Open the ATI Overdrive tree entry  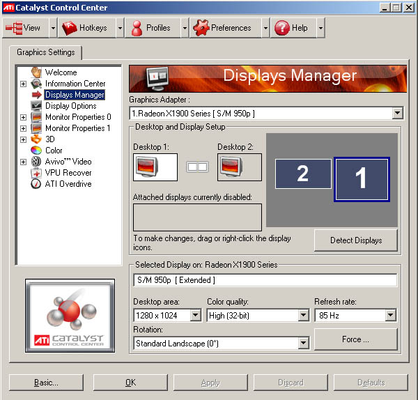click(x=68, y=184)
